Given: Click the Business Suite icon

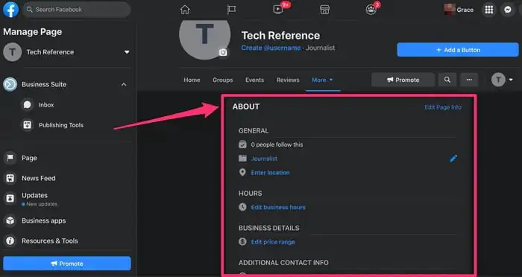Looking at the screenshot, I should (10, 84).
